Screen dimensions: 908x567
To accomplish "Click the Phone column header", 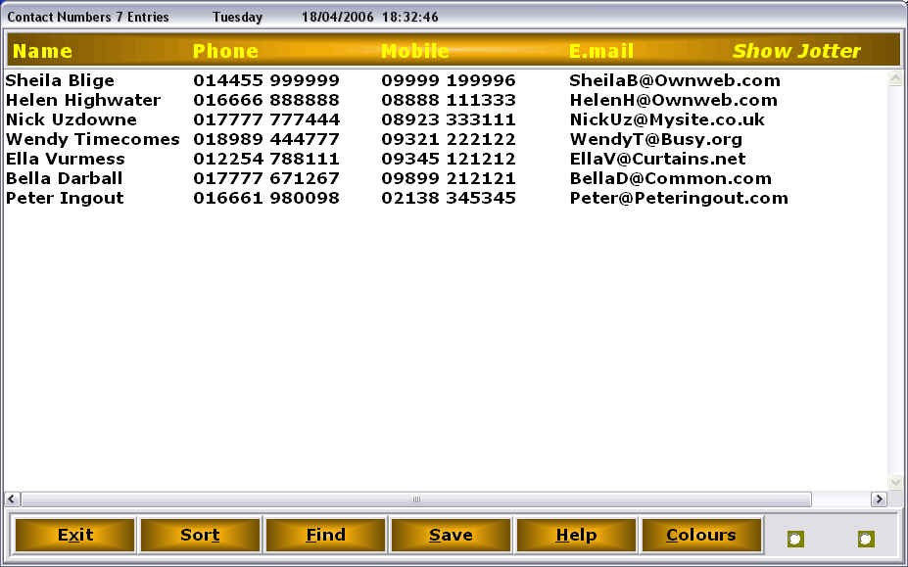I will point(225,51).
